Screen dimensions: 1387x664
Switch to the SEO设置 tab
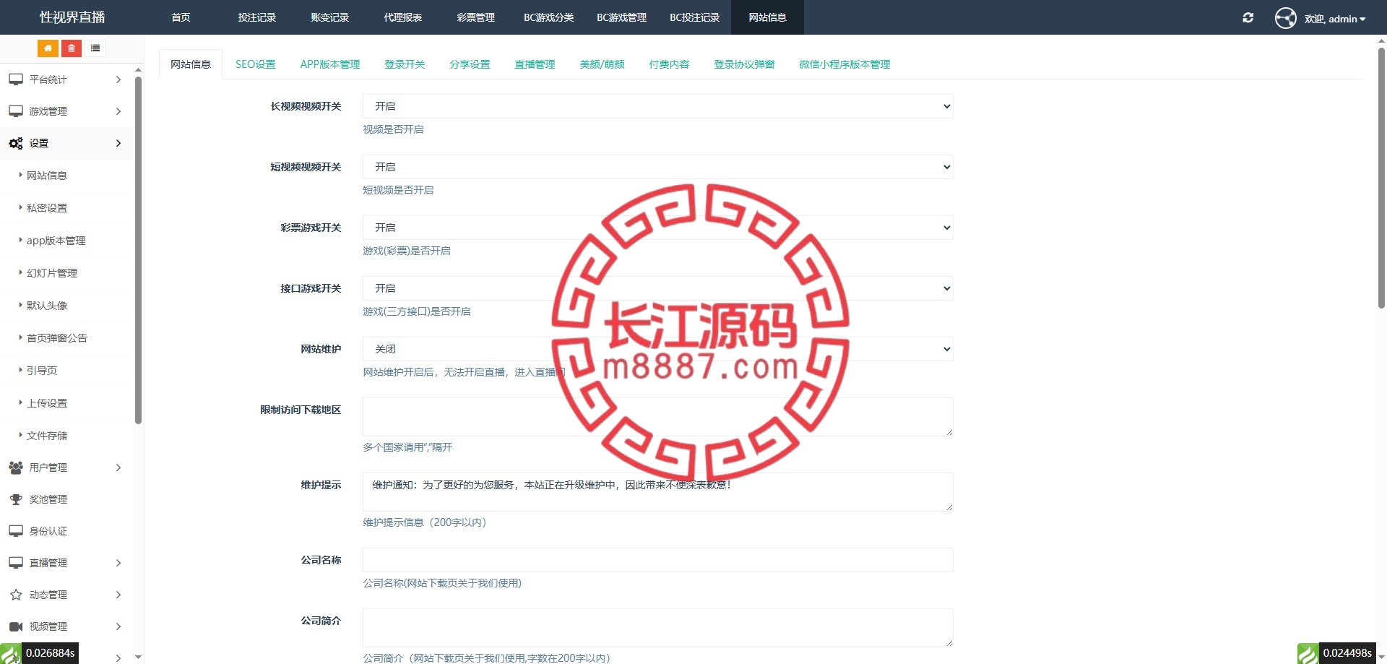[256, 64]
